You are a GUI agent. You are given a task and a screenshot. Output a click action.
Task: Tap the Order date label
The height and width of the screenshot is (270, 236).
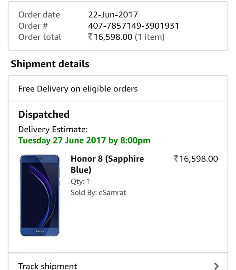39,15
